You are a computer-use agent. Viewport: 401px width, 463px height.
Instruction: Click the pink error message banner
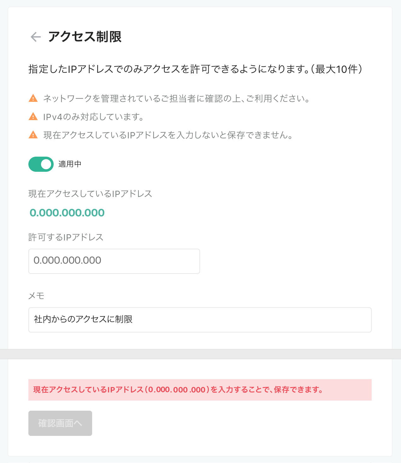[200, 390]
